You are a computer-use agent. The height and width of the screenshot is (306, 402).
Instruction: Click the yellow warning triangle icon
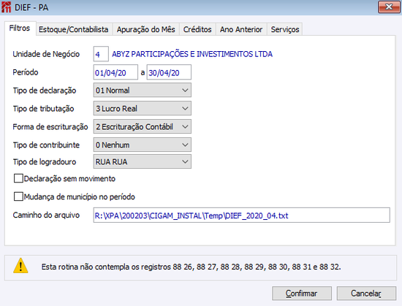pos(20,266)
